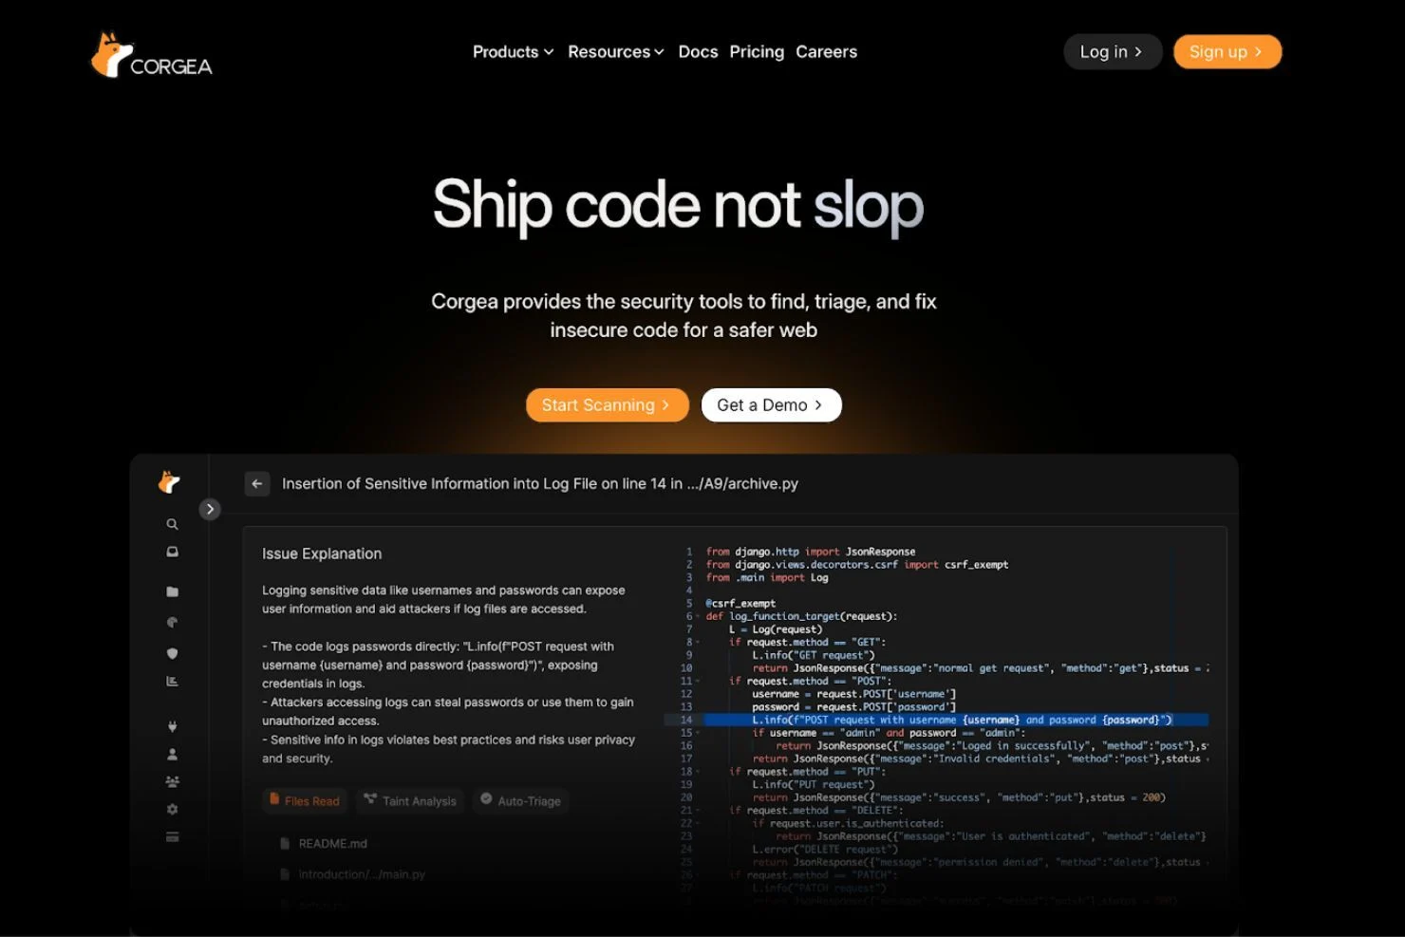Click the 'from .main import Log' code line
The height and width of the screenshot is (937, 1405).
click(x=767, y=577)
